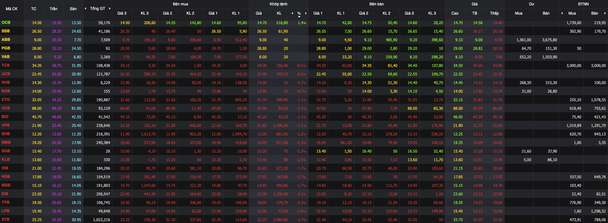
Task: Select the TPB ticker symbol
Action: 5,202
